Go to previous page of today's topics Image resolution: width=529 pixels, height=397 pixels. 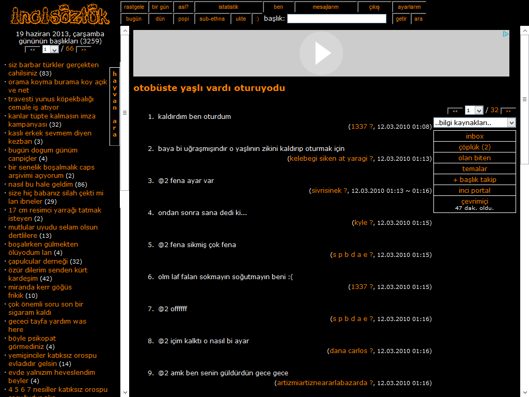(33, 50)
